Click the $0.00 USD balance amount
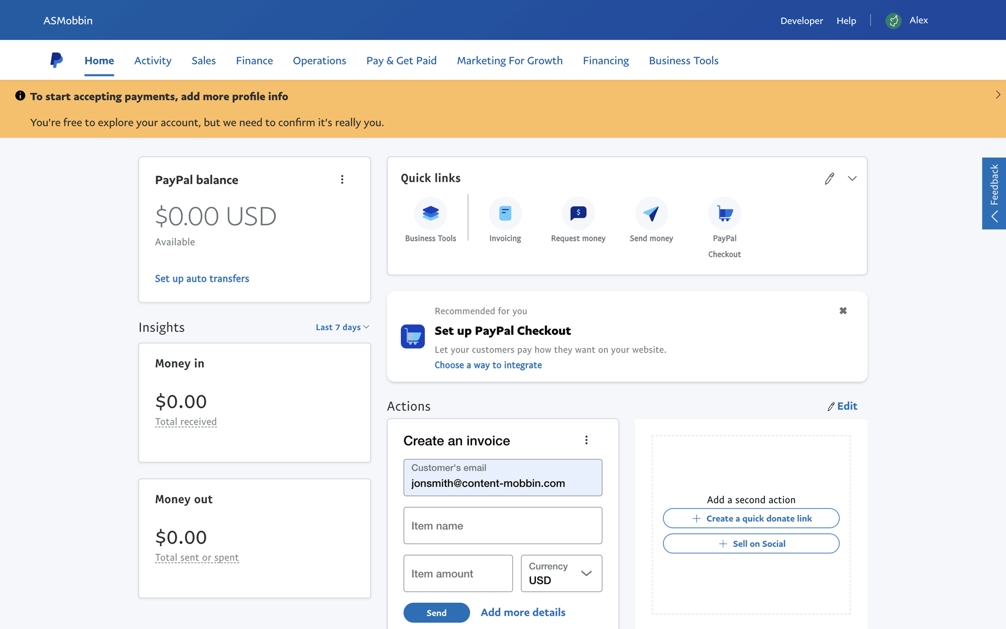Viewport: 1006px width, 629px height. pyautogui.click(x=215, y=216)
